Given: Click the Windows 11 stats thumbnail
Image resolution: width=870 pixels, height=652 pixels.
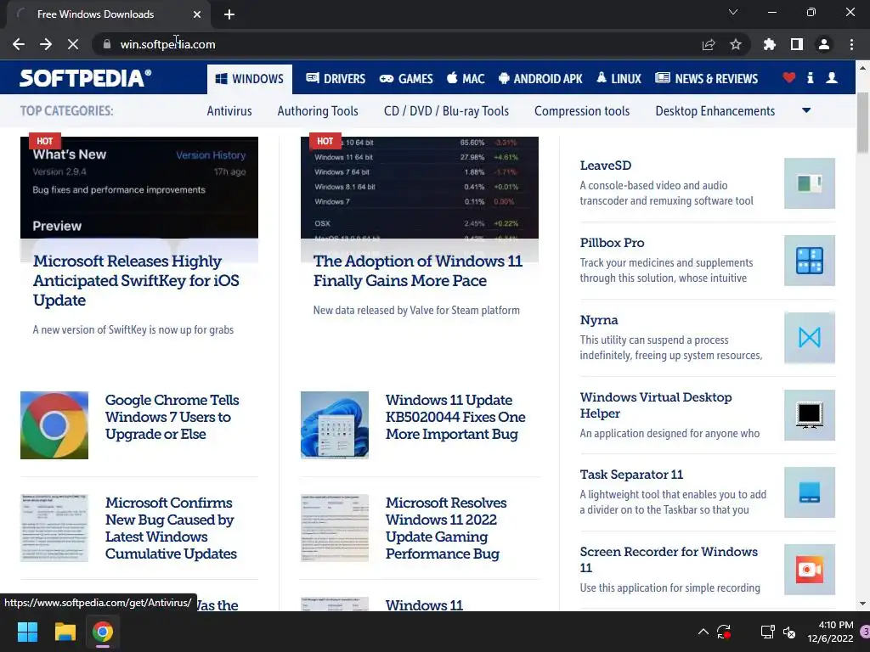Looking at the screenshot, I should [420, 188].
